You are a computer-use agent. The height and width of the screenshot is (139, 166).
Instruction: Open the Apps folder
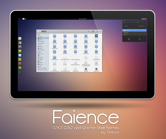55,36
